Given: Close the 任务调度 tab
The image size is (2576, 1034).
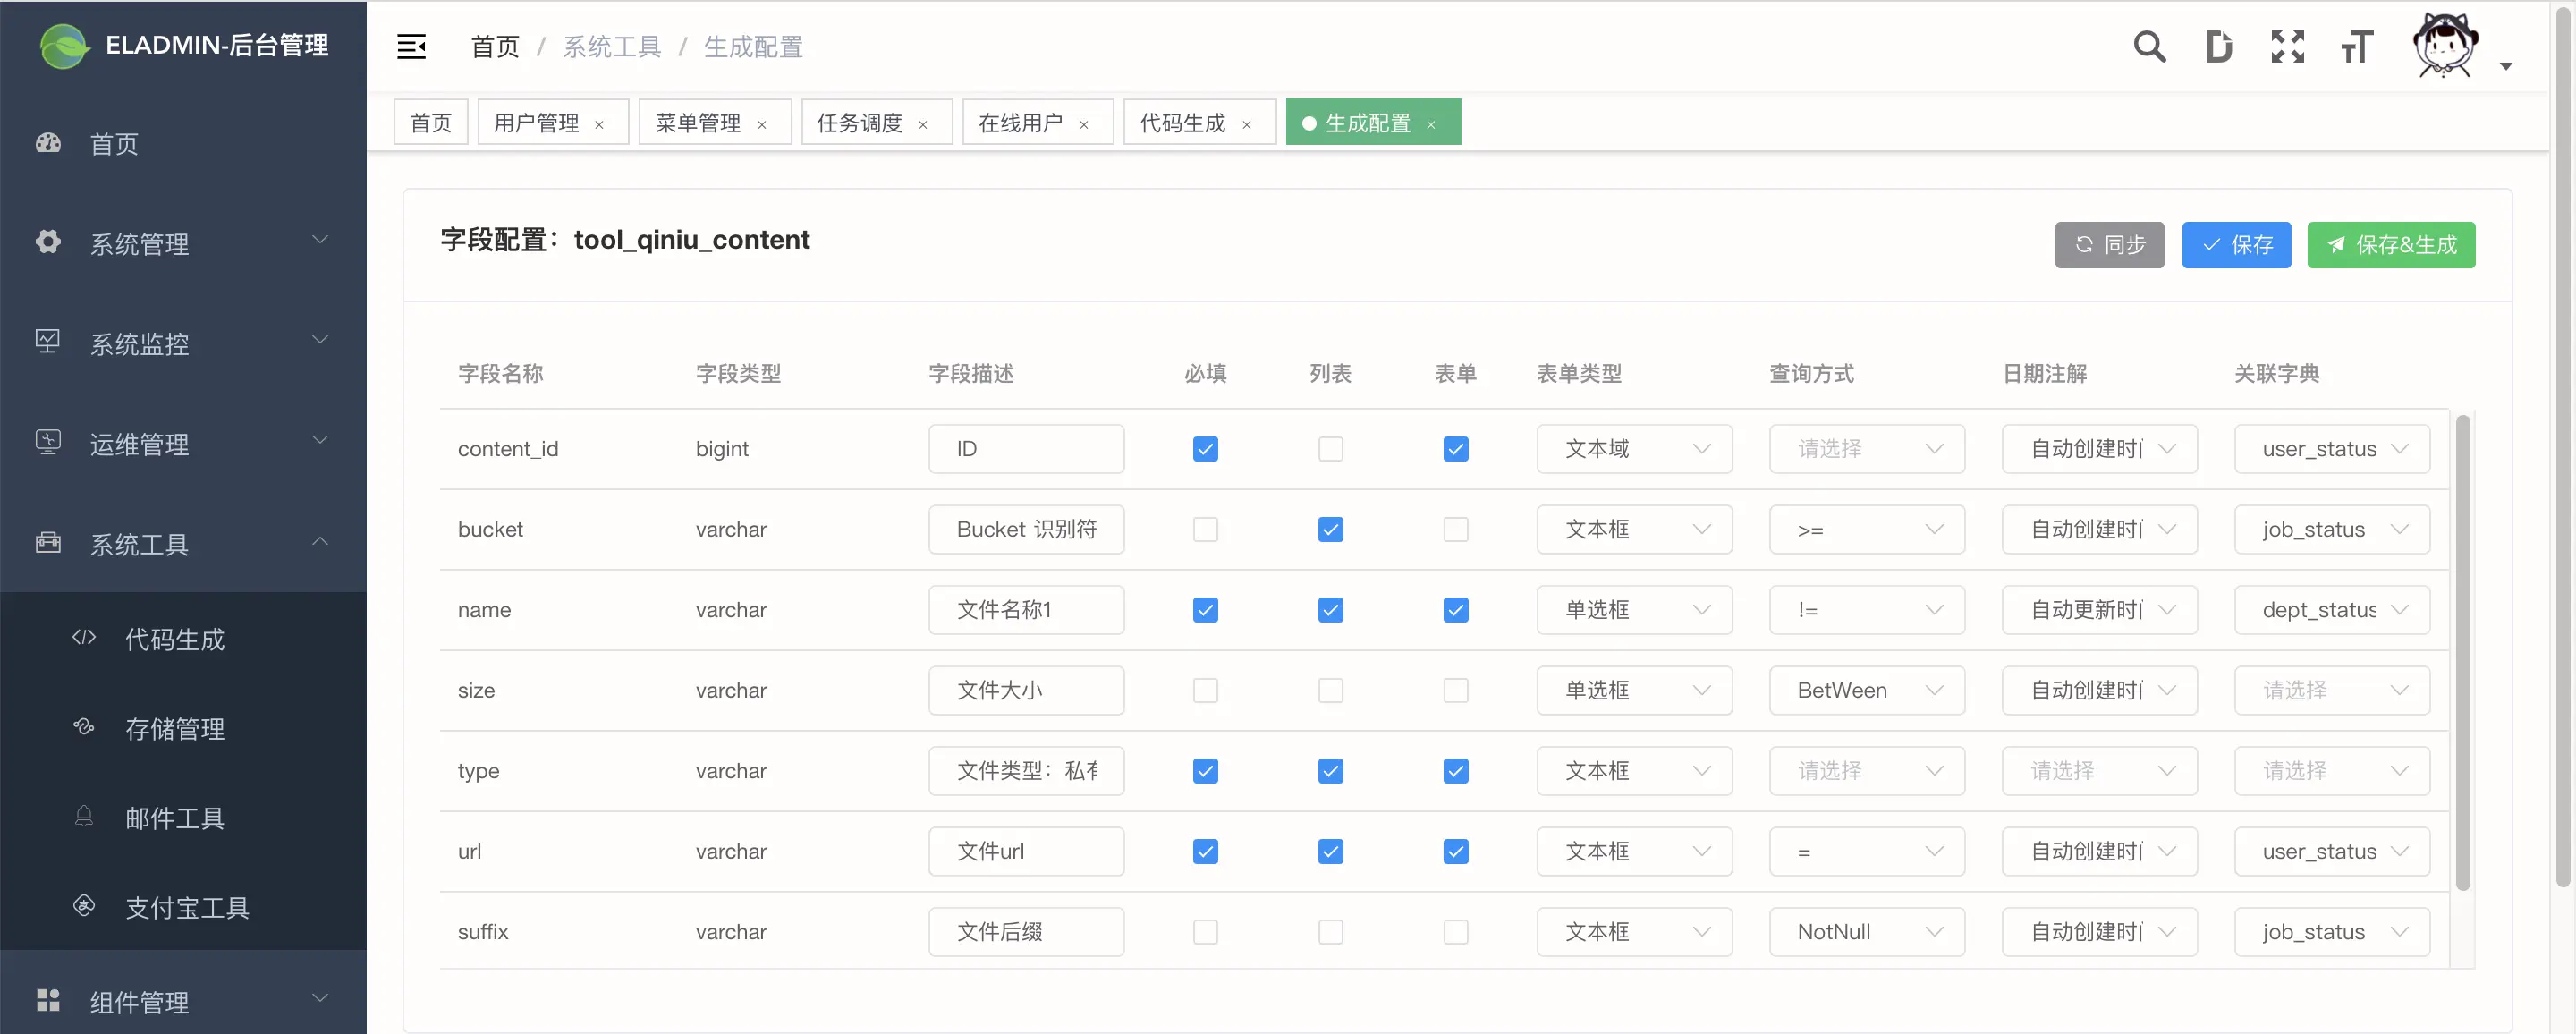Looking at the screenshot, I should coord(922,125).
